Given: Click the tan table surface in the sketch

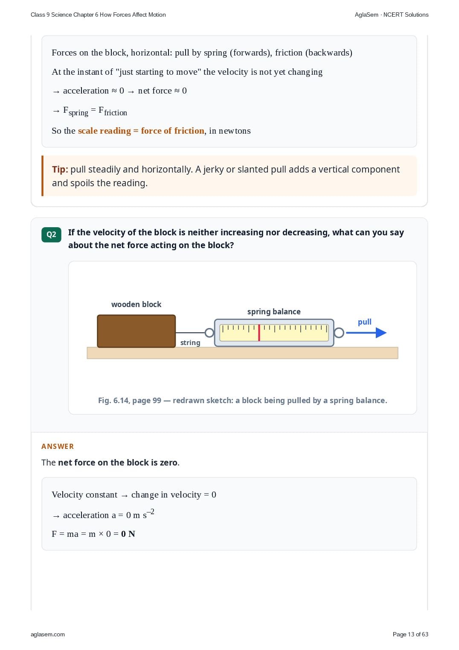Looking at the screenshot, I should click(242, 353).
